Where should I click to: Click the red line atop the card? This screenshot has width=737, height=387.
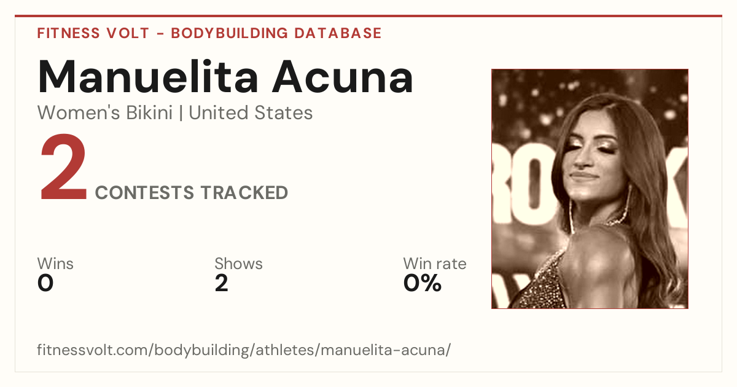tap(368, 16)
